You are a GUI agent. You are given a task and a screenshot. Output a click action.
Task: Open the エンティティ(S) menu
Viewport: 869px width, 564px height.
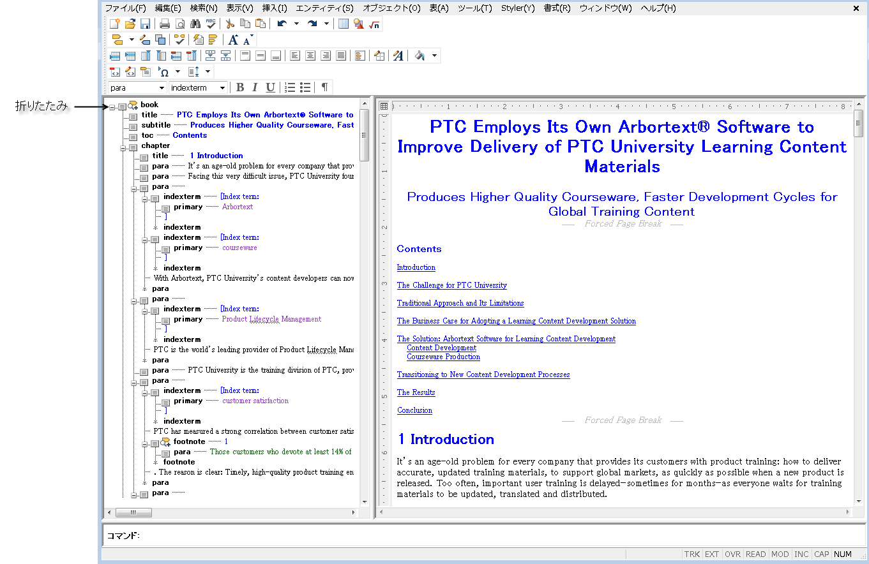(324, 8)
